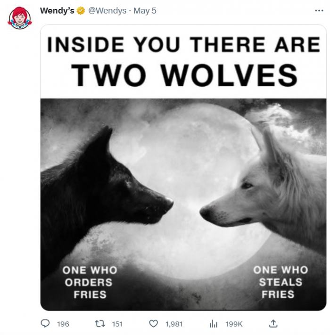The width and height of the screenshot is (330, 335).
Task: Open the three-dot more options menu
Action: click(319, 10)
